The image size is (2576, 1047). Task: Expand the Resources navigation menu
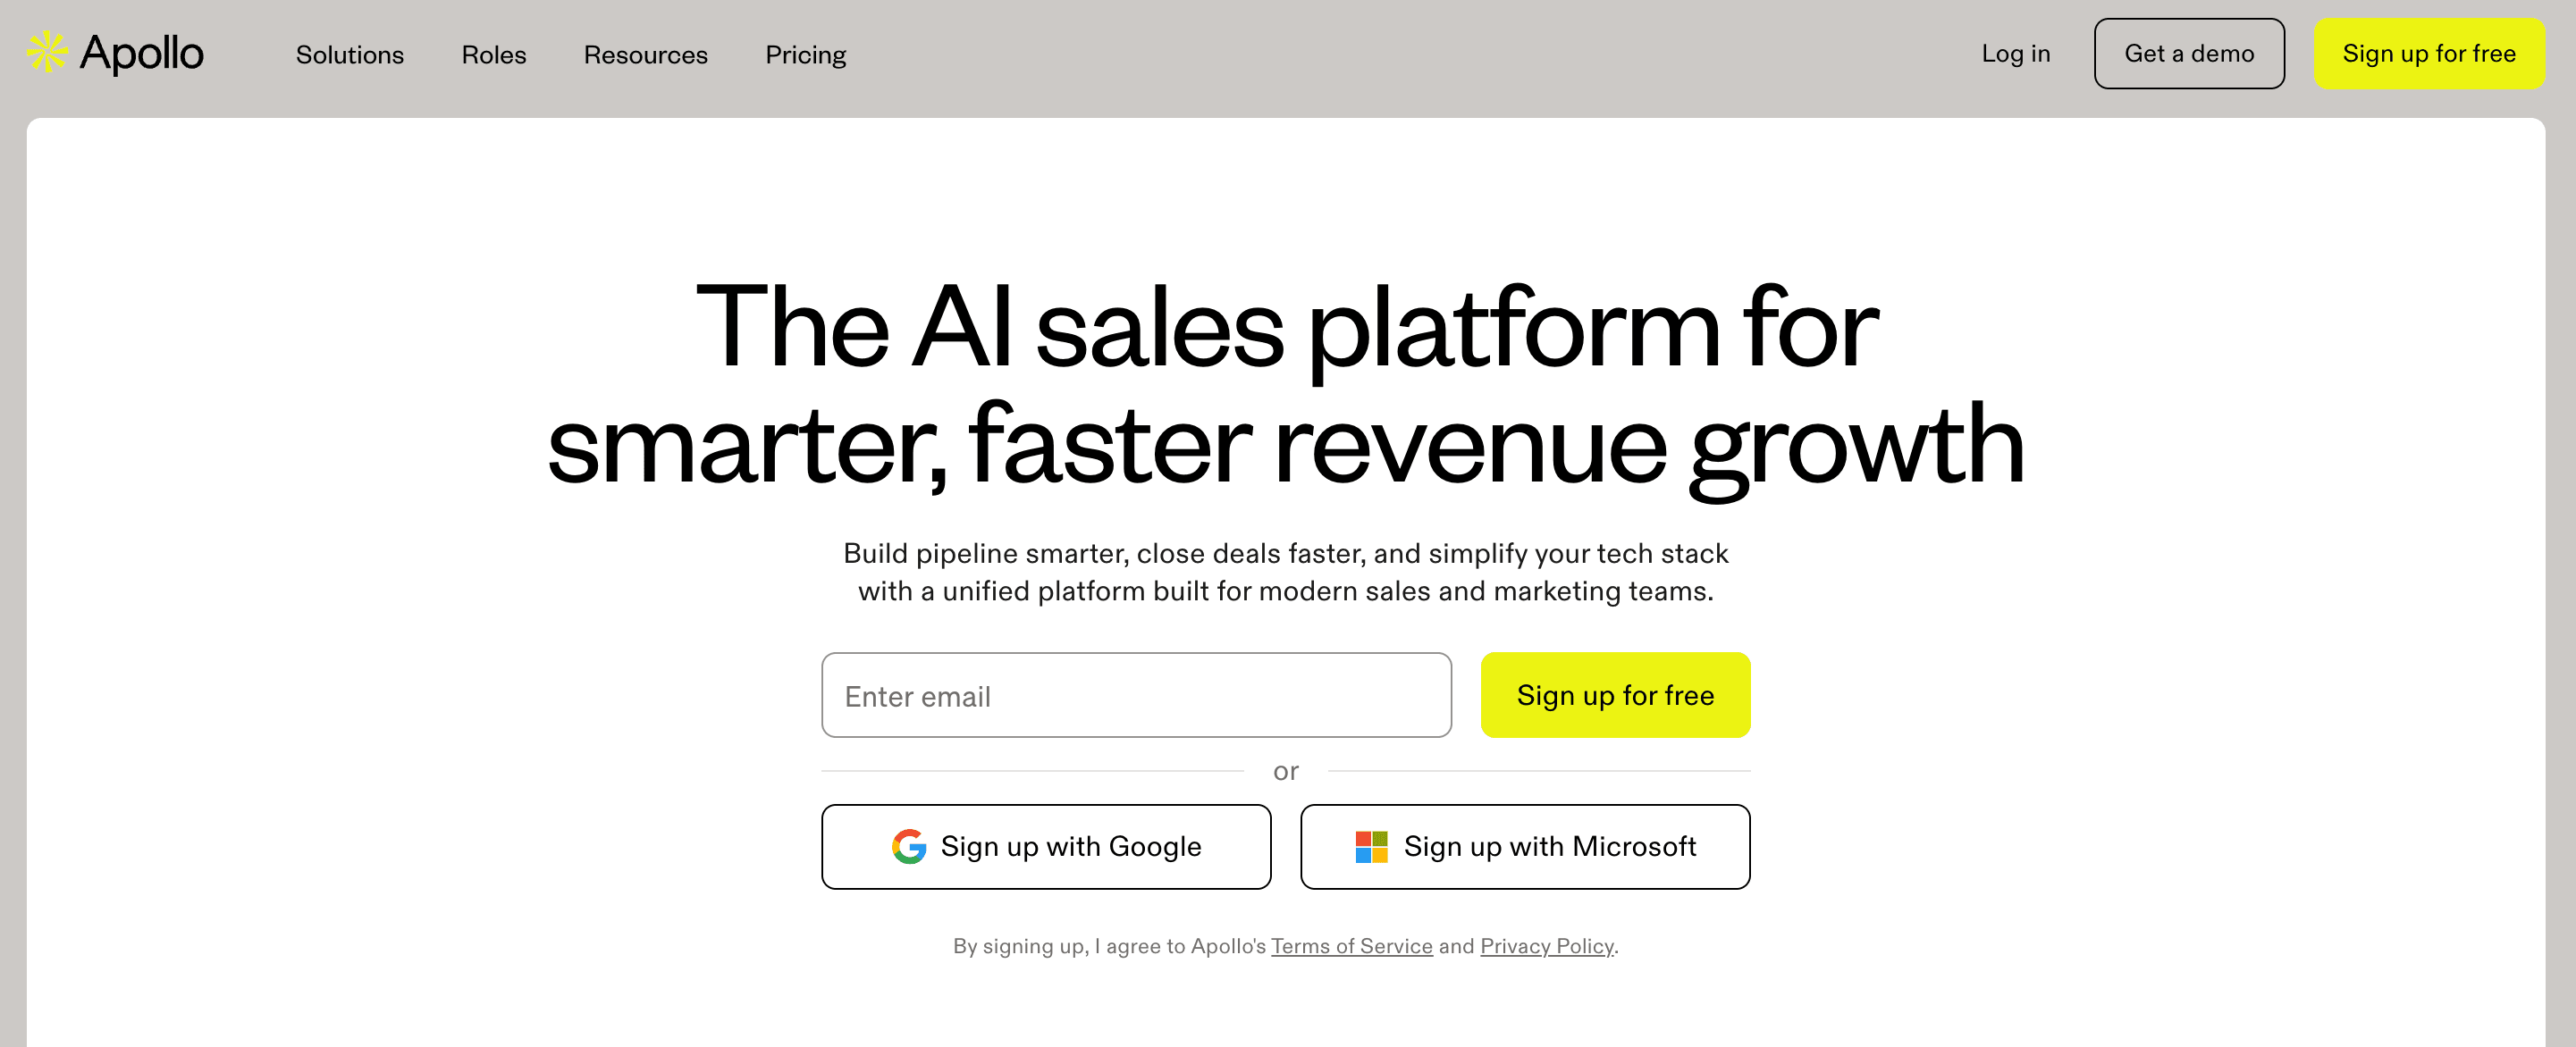coord(645,55)
